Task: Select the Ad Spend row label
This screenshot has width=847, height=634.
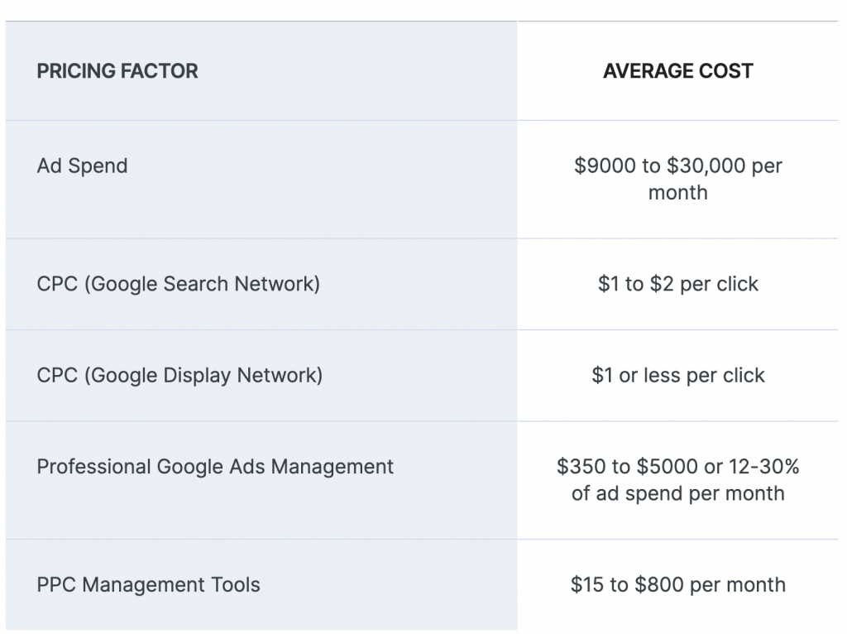Action: [x=82, y=166]
